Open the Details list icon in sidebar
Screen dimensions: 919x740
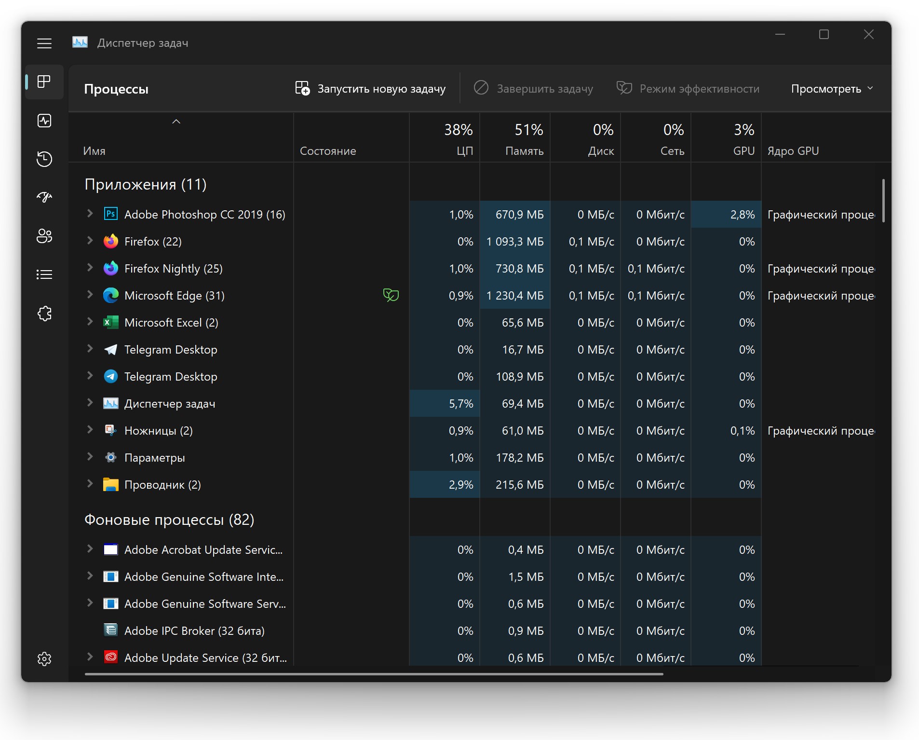point(44,274)
